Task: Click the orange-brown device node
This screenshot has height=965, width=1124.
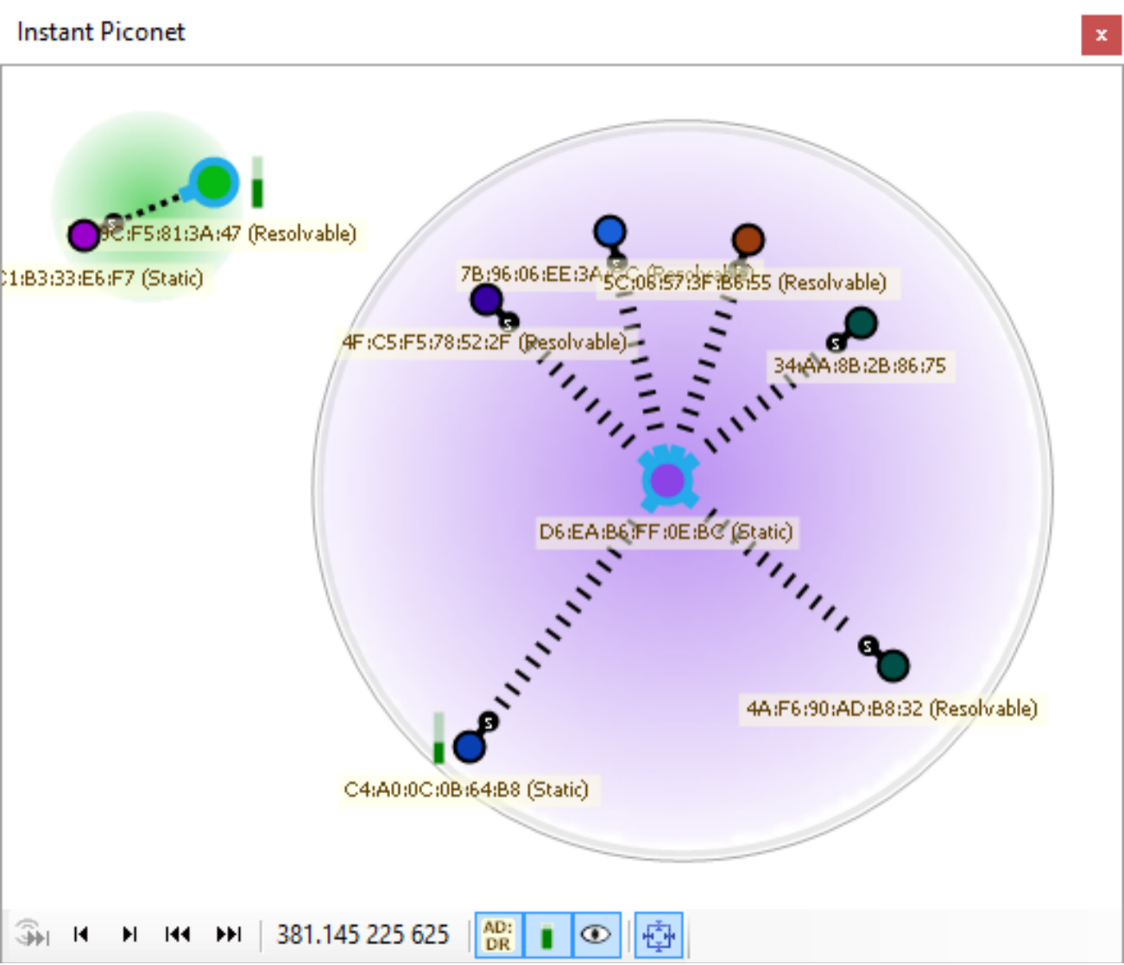Action: (748, 239)
